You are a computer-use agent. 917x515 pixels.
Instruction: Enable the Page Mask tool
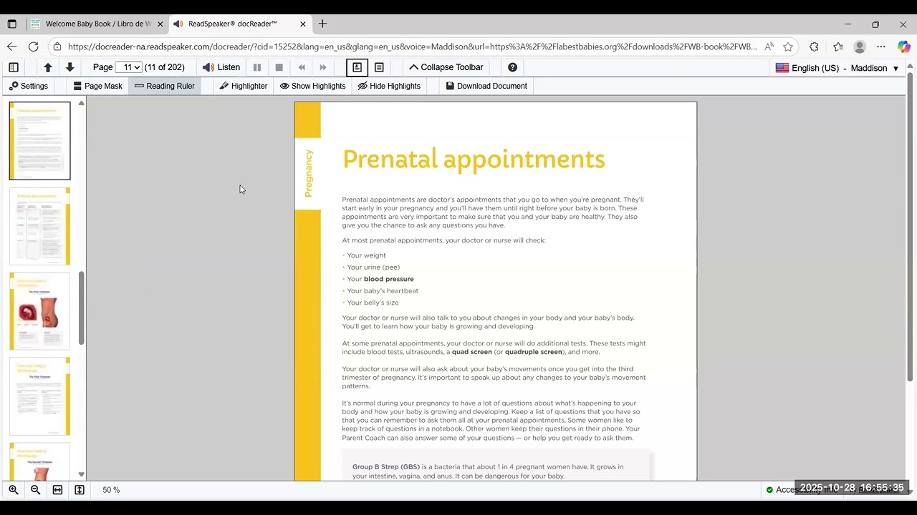click(98, 86)
